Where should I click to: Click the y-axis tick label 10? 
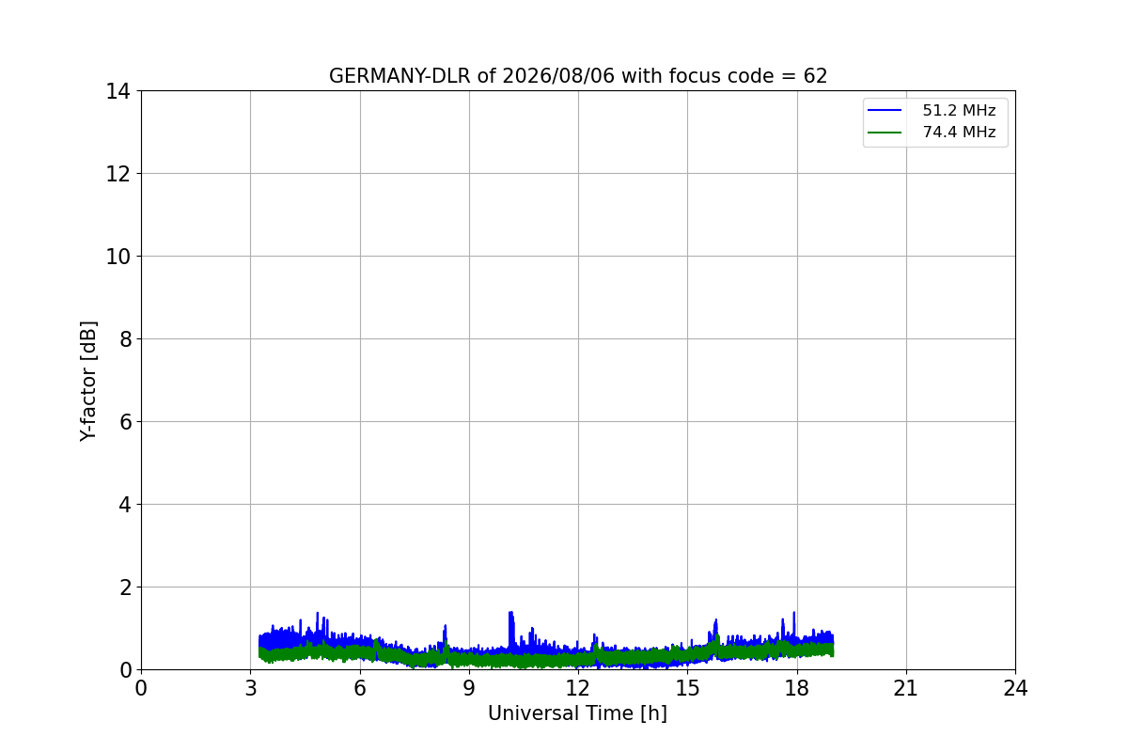(x=117, y=257)
